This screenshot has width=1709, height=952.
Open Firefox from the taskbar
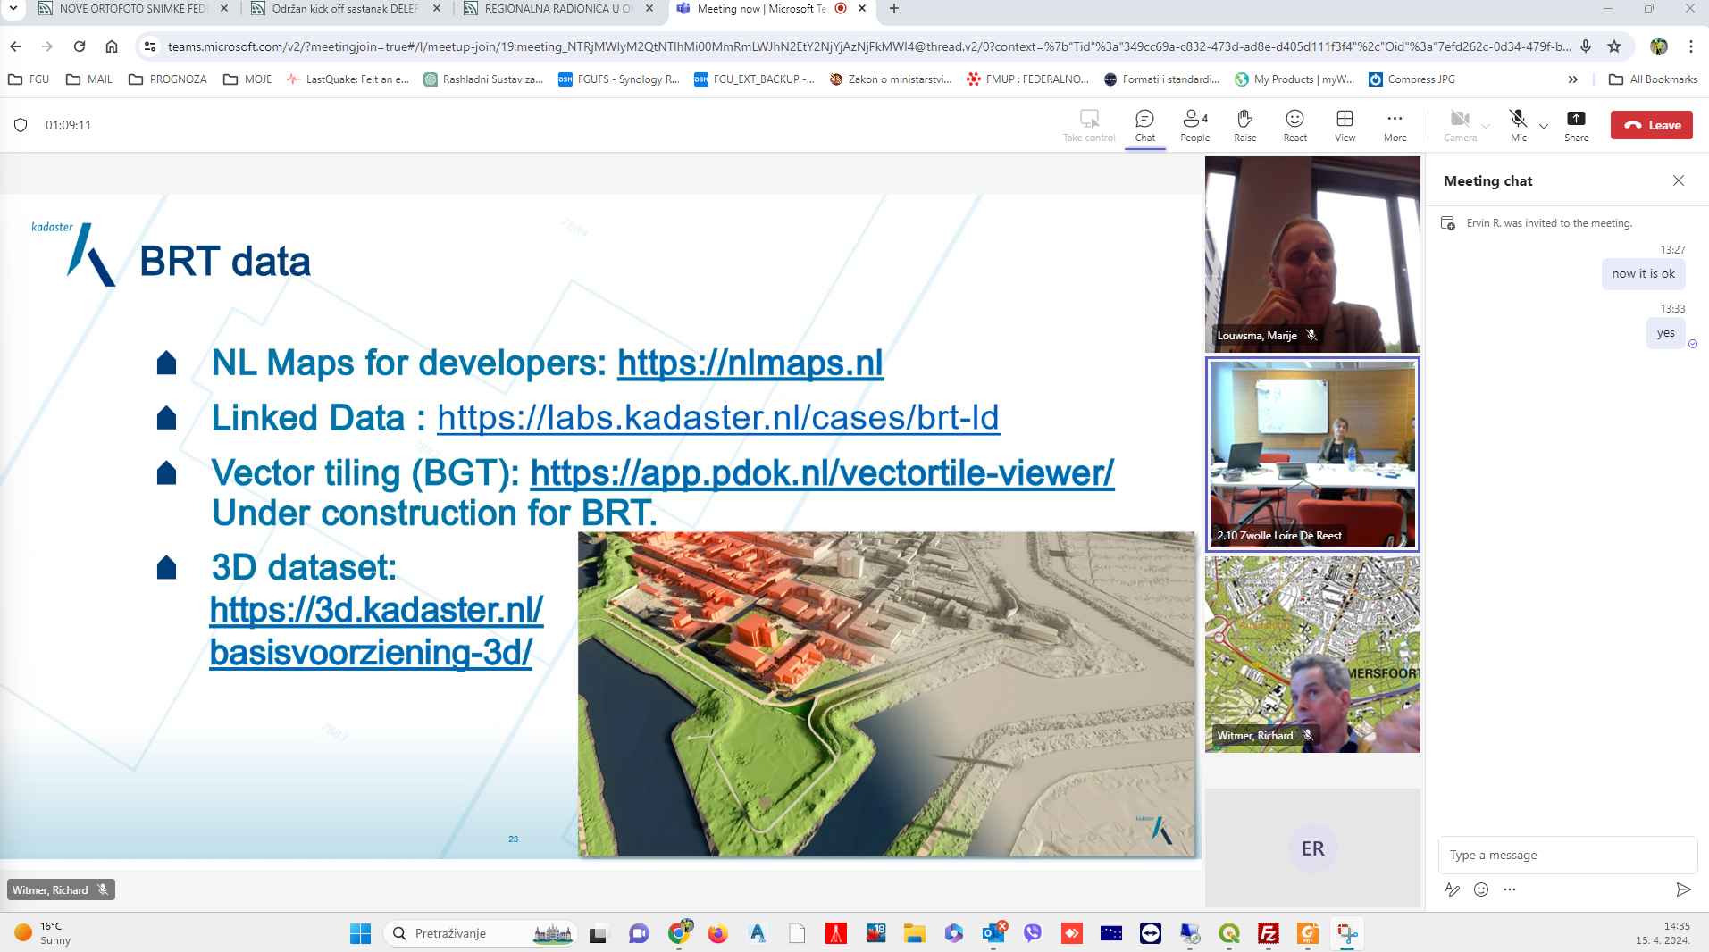(x=717, y=933)
